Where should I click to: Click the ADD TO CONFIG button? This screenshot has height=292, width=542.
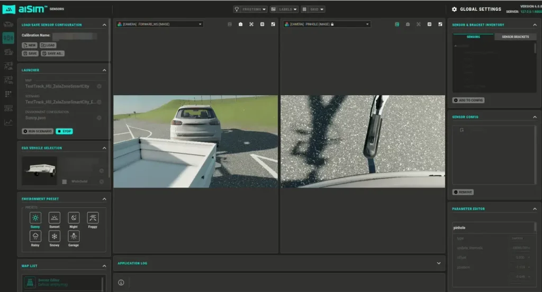468,100
